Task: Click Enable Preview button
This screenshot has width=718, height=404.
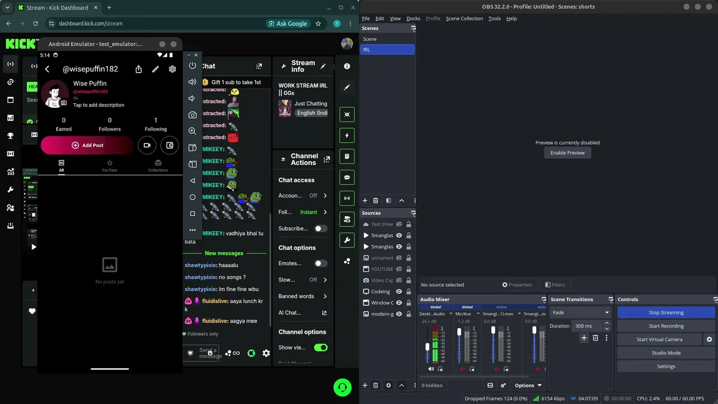Action: point(568,153)
